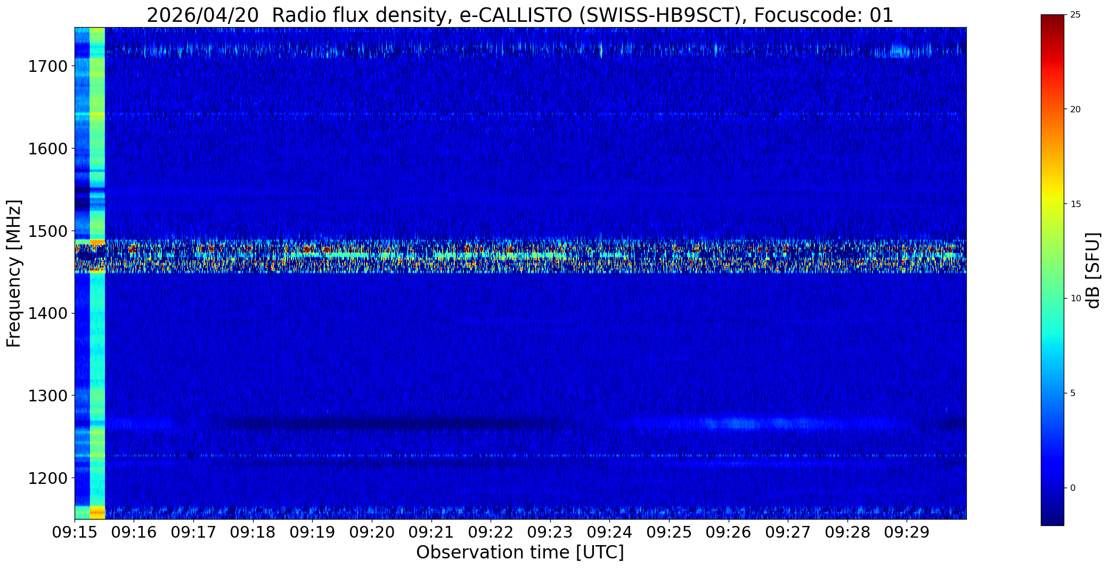Viewport: 1109px width, 568px height.
Task: Click the colorbar tick label 10
Action: [x=1075, y=299]
